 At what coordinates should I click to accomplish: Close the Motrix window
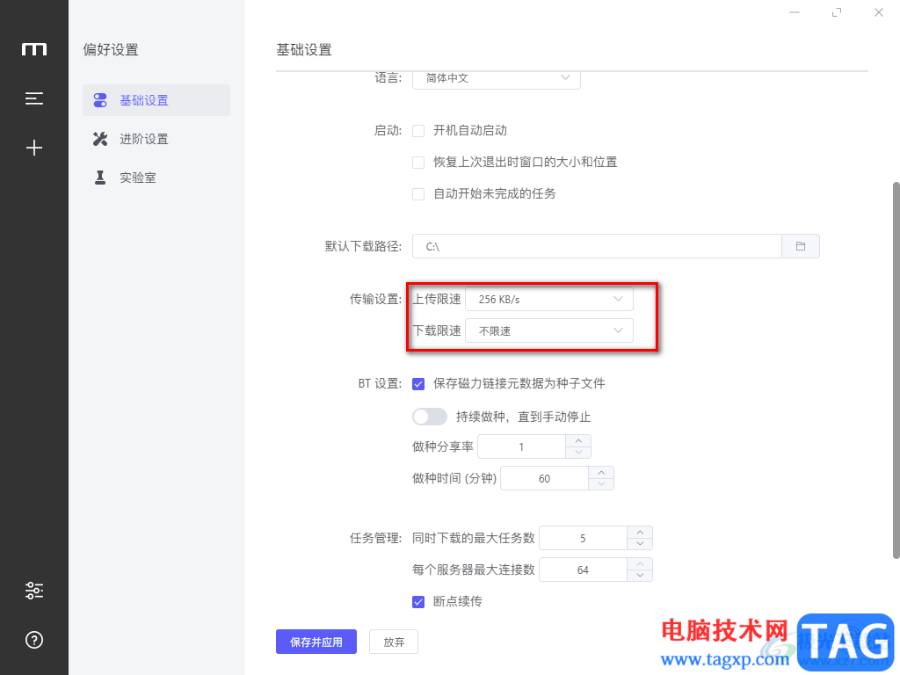click(x=879, y=12)
